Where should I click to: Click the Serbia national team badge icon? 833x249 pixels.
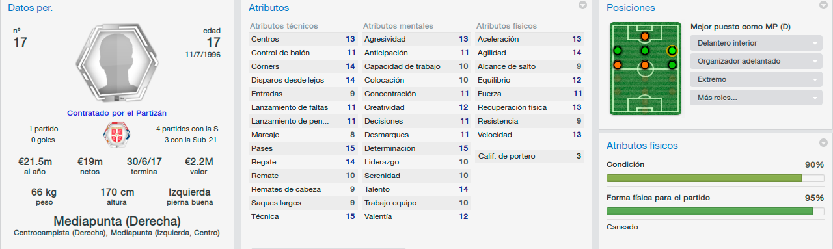(x=116, y=134)
